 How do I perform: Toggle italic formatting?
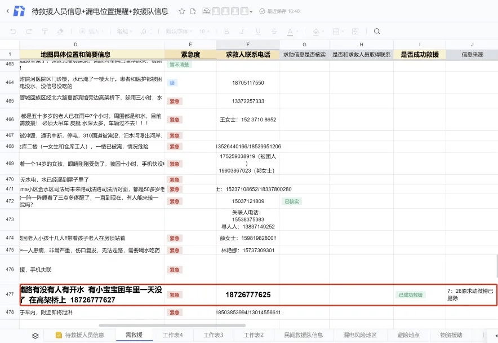pos(242,31)
